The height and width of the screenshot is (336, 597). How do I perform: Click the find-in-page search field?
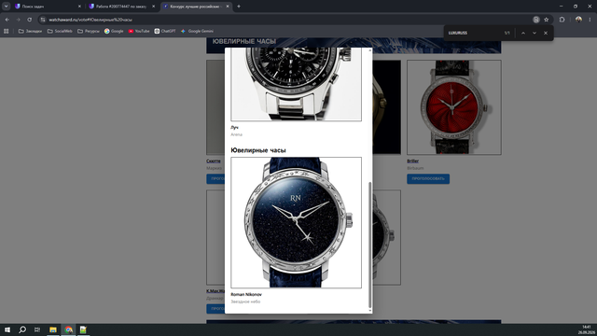[474, 33]
